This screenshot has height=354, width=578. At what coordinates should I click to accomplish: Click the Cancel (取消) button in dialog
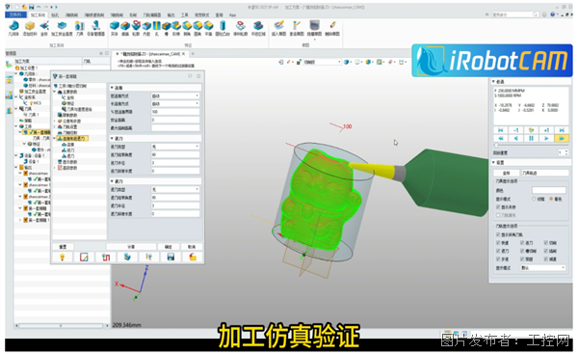click(x=192, y=247)
